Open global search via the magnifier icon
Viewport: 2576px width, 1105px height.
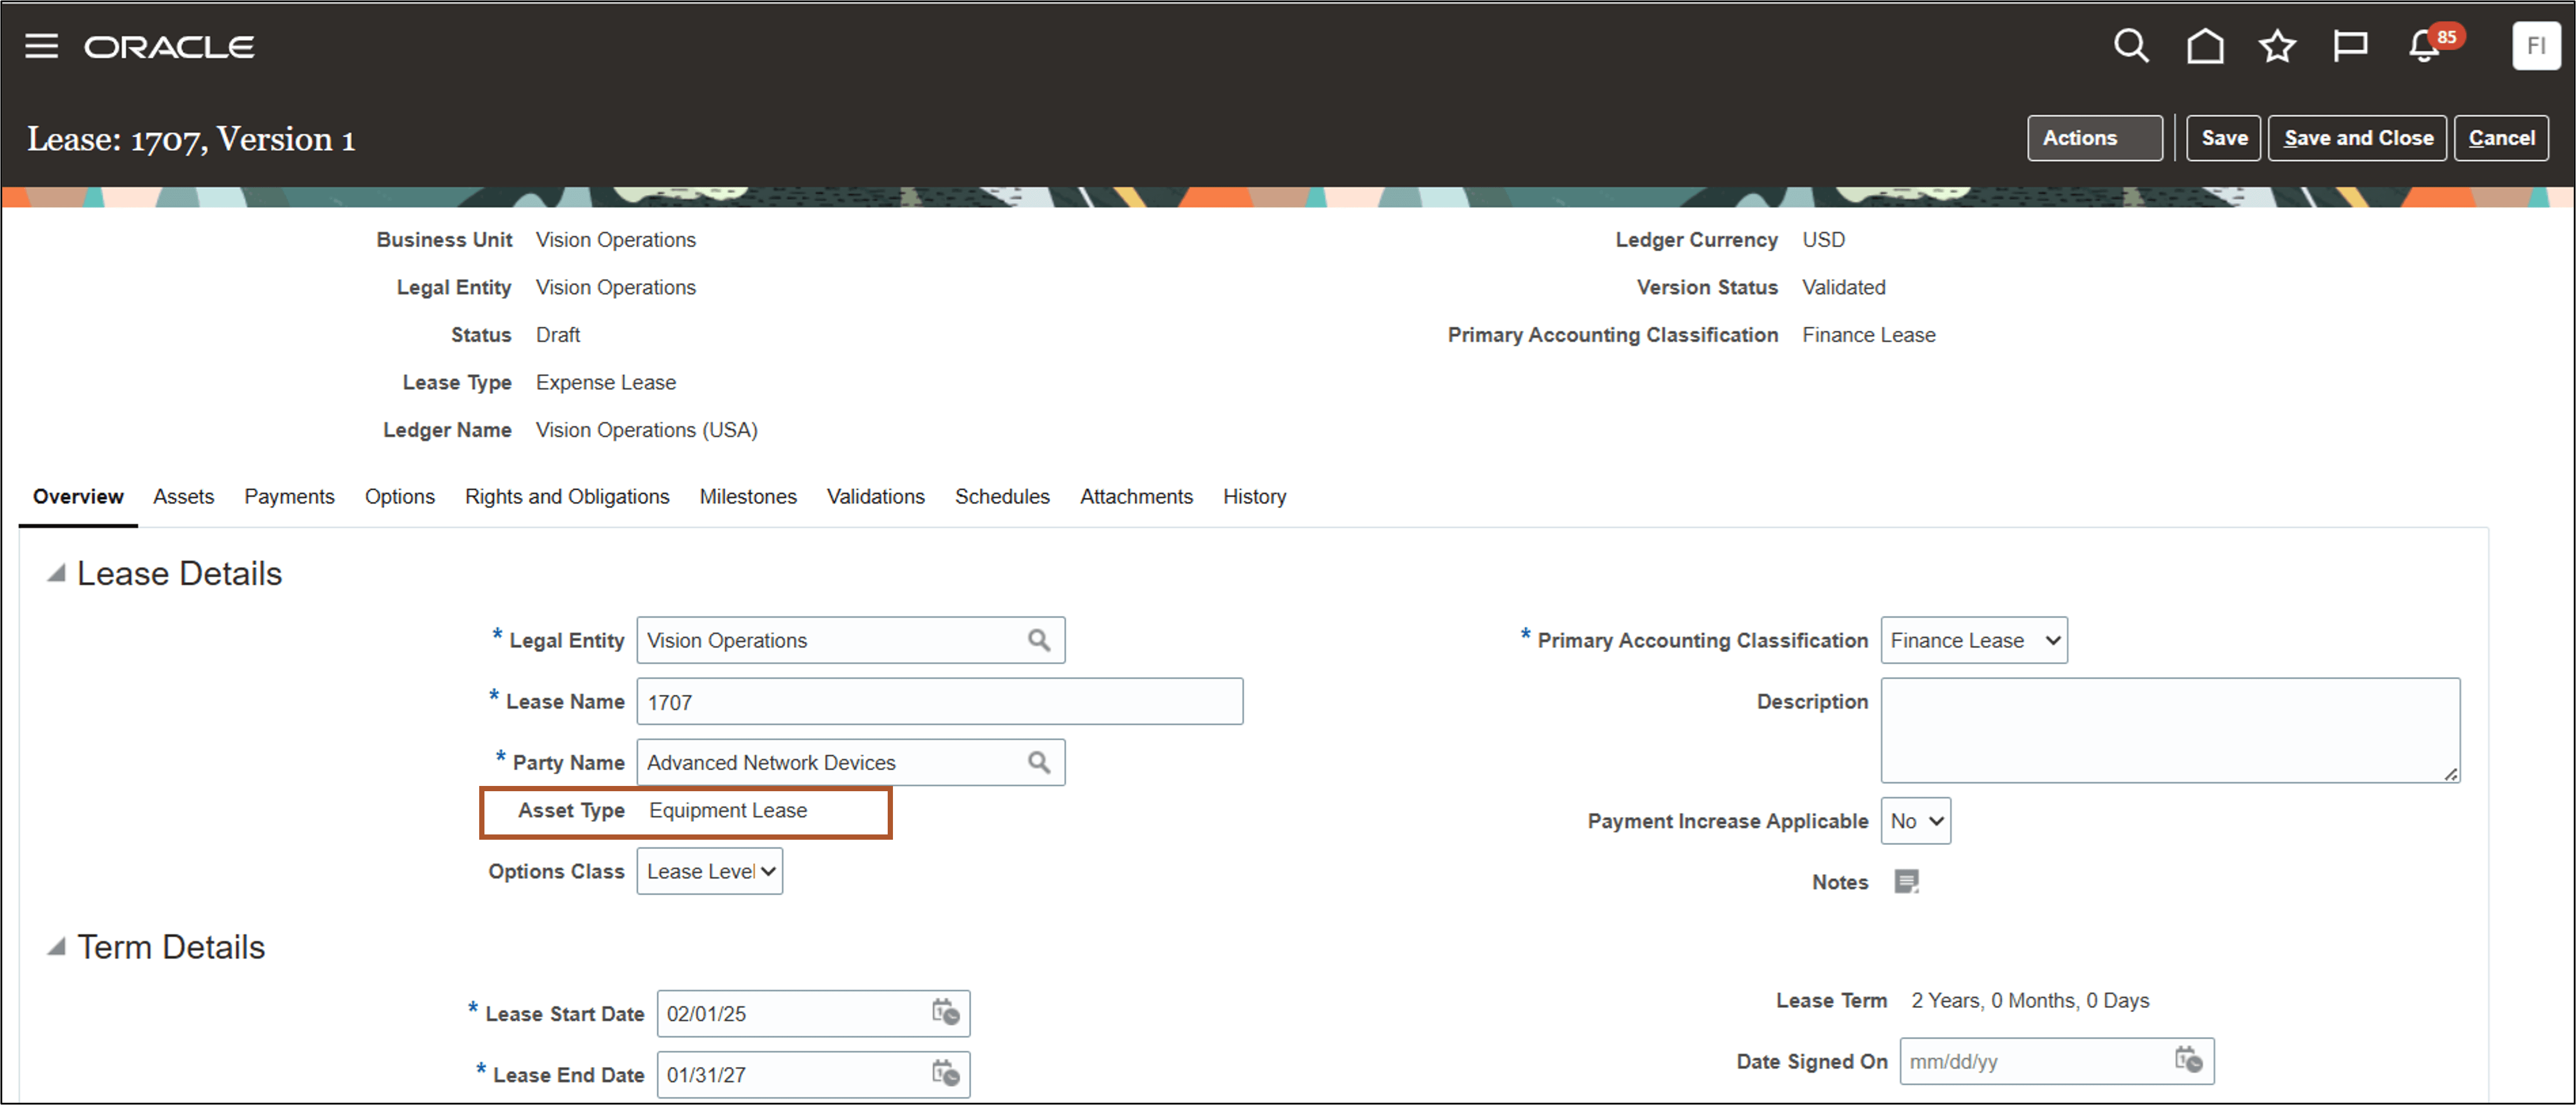[x=2132, y=45]
